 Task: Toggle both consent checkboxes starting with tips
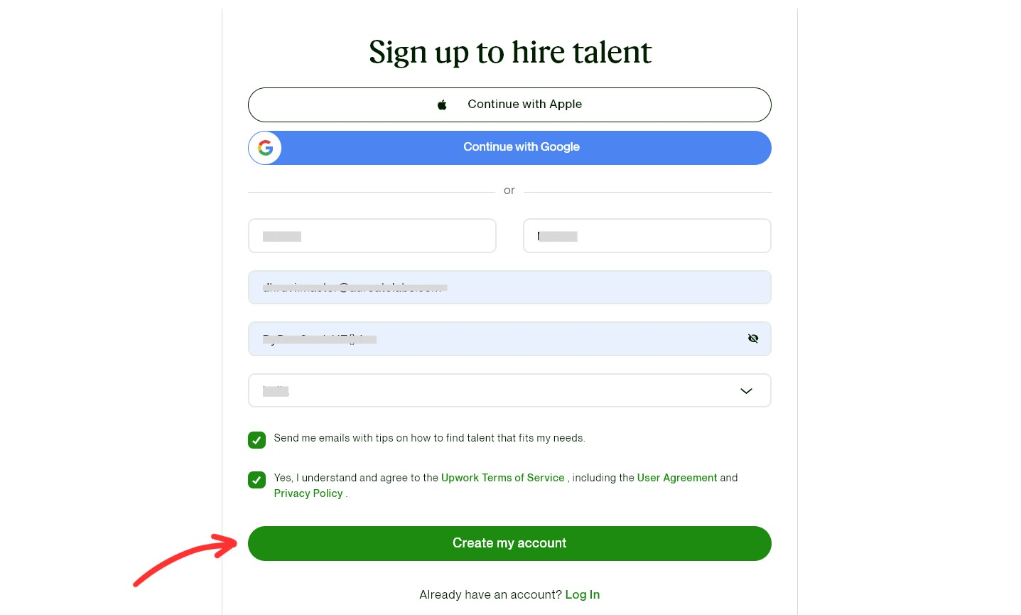(256, 439)
